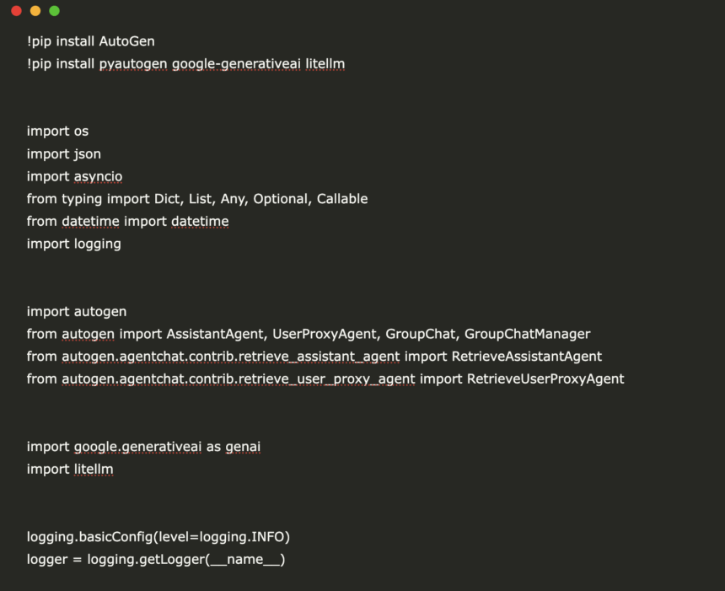
Task: Click the first underlined datetime word
Action: [90, 221]
